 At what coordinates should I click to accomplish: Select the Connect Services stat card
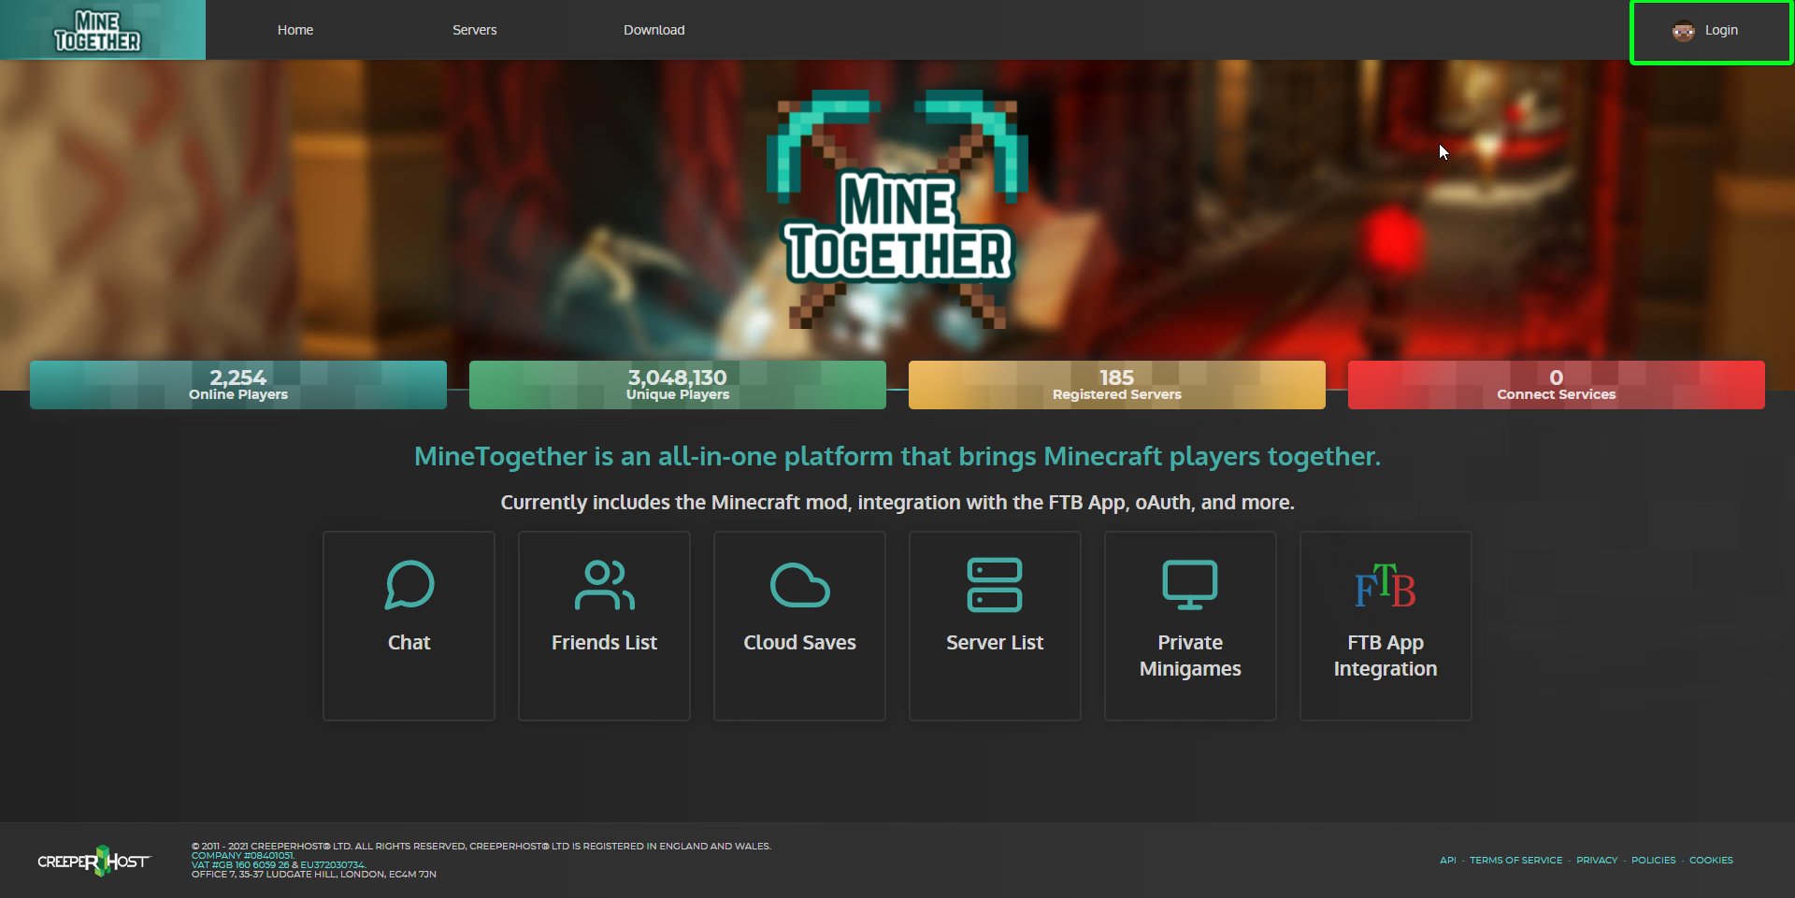(x=1557, y=385)
